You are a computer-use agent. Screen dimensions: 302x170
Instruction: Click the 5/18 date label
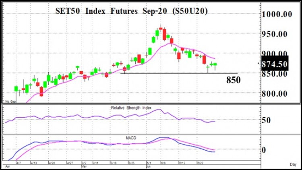point(114,163)
